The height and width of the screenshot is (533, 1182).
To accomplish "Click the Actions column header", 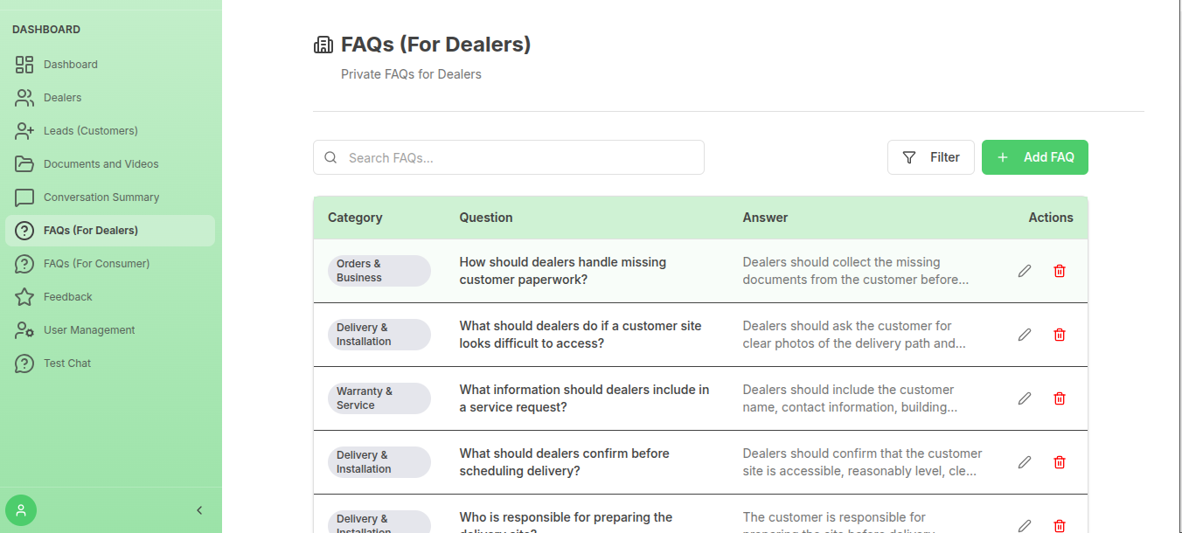I will [1051, 218].
